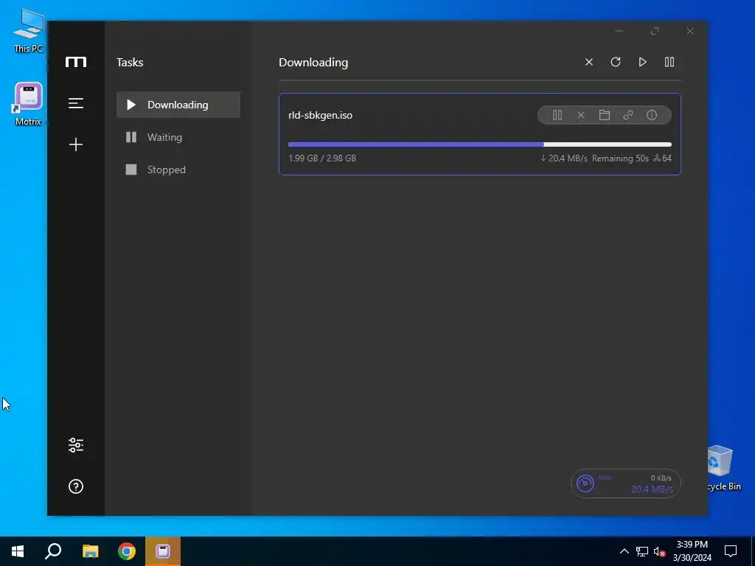The height and width of the screenshot is (566, 755).
Task: Switch to the Stopped tab
Action: (178, 170)
